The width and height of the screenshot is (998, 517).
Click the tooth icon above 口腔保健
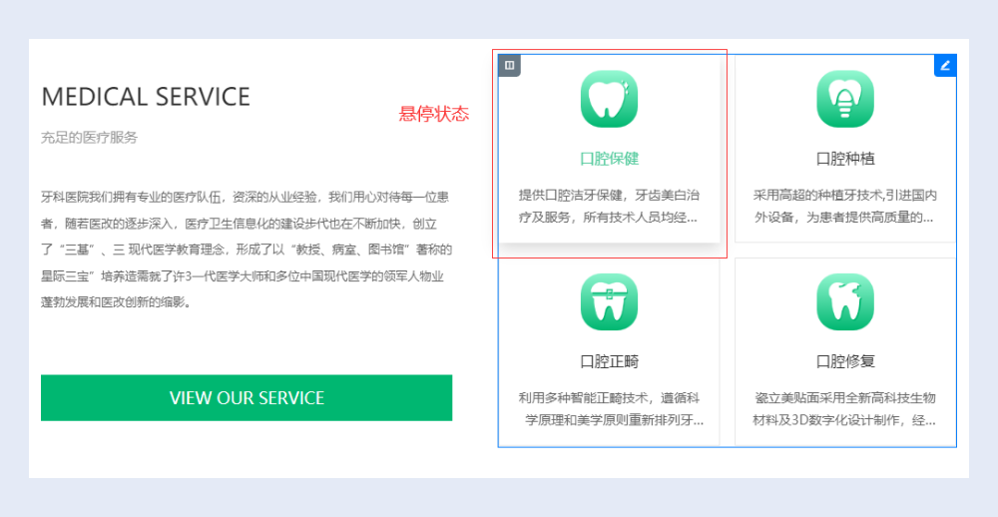[609, 99]
